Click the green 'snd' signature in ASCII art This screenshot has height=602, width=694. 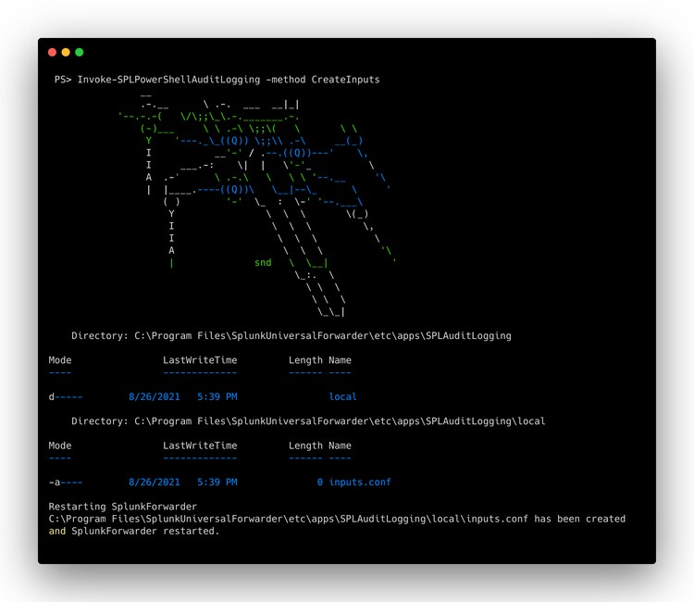[x=263, y=263]
